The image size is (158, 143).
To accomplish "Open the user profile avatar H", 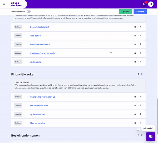I will 151,4.
